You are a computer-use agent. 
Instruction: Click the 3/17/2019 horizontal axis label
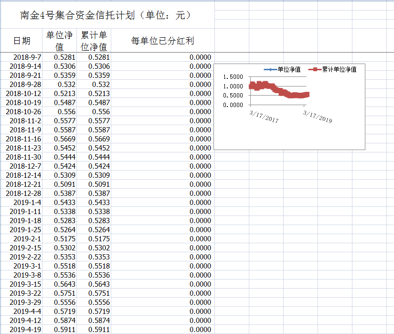point(318,117)
